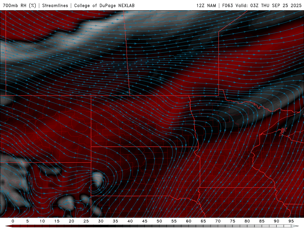Click the colorbar label "15"

coord(57,221)
